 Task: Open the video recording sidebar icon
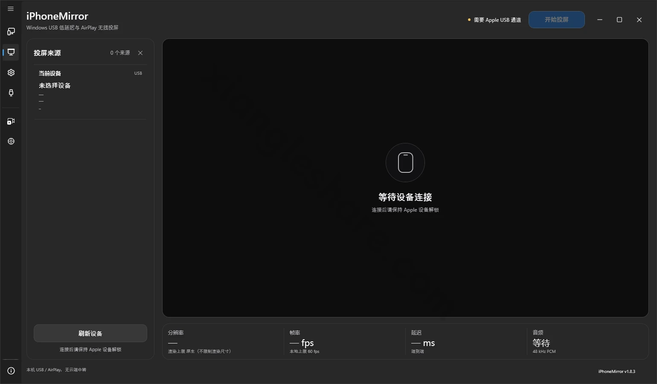coord(11,122)
